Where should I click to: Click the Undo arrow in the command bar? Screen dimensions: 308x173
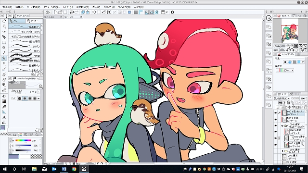72,12
